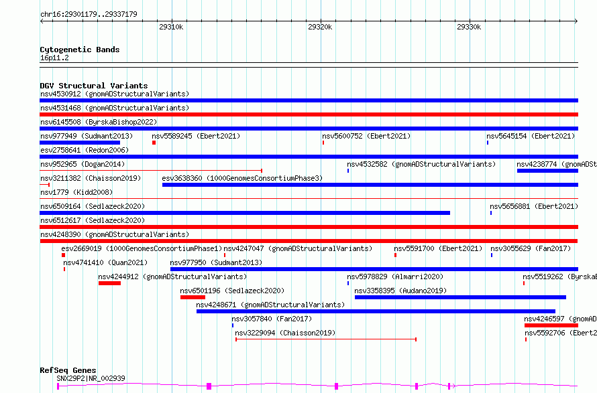Screen dimensions: 597x393
Task: Click the nsv5978829 (Almarri2020) label
Action: click(x=395, y=277)
